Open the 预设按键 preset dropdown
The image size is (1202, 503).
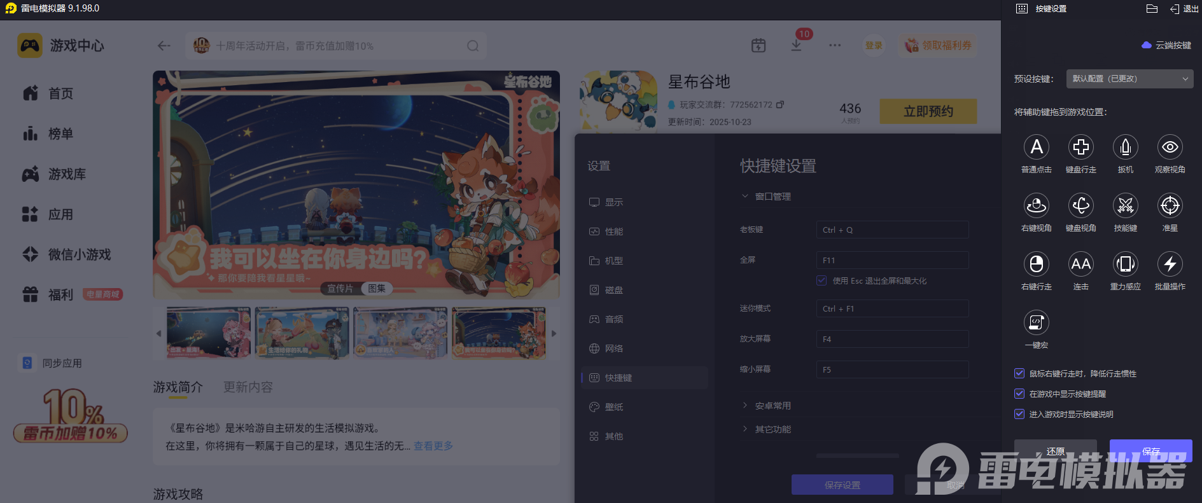[1129, 79]
